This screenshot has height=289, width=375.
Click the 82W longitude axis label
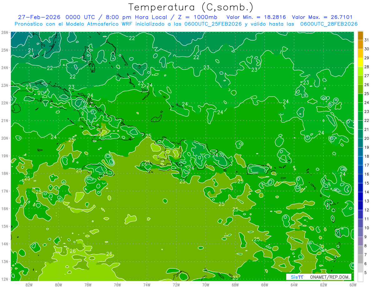[29, 284]
